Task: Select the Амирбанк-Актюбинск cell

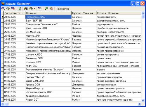Action: pyautogui.click(x=48, y=96)
